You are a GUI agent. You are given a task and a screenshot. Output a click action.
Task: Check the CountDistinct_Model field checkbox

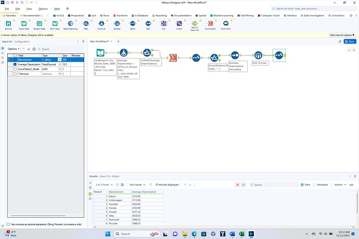15,69
